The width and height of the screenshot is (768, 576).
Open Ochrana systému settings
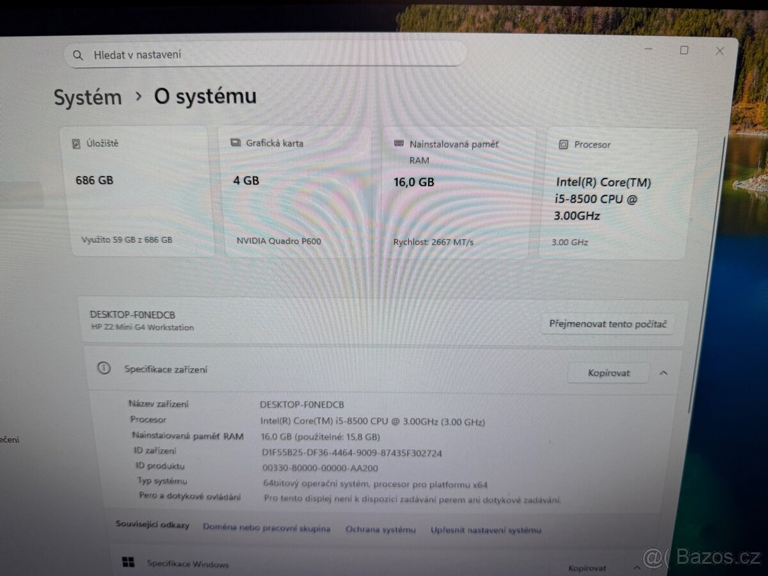tap(381, 530)
